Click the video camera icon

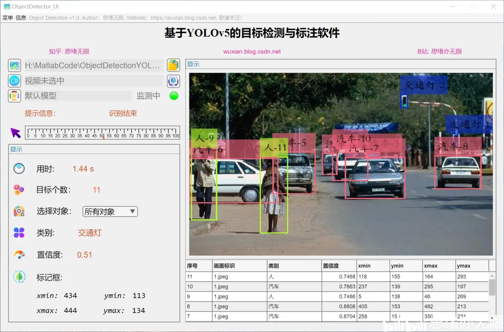tap(14, 81)
